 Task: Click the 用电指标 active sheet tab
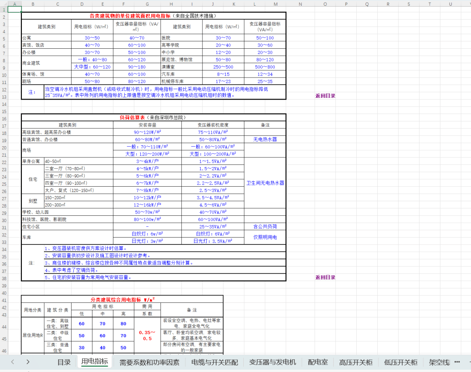coord(95,361)
